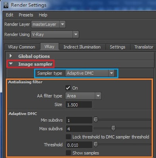Click the Max subdivs label
This screenshot has width=156, height=158.
[x=51, y=129]
